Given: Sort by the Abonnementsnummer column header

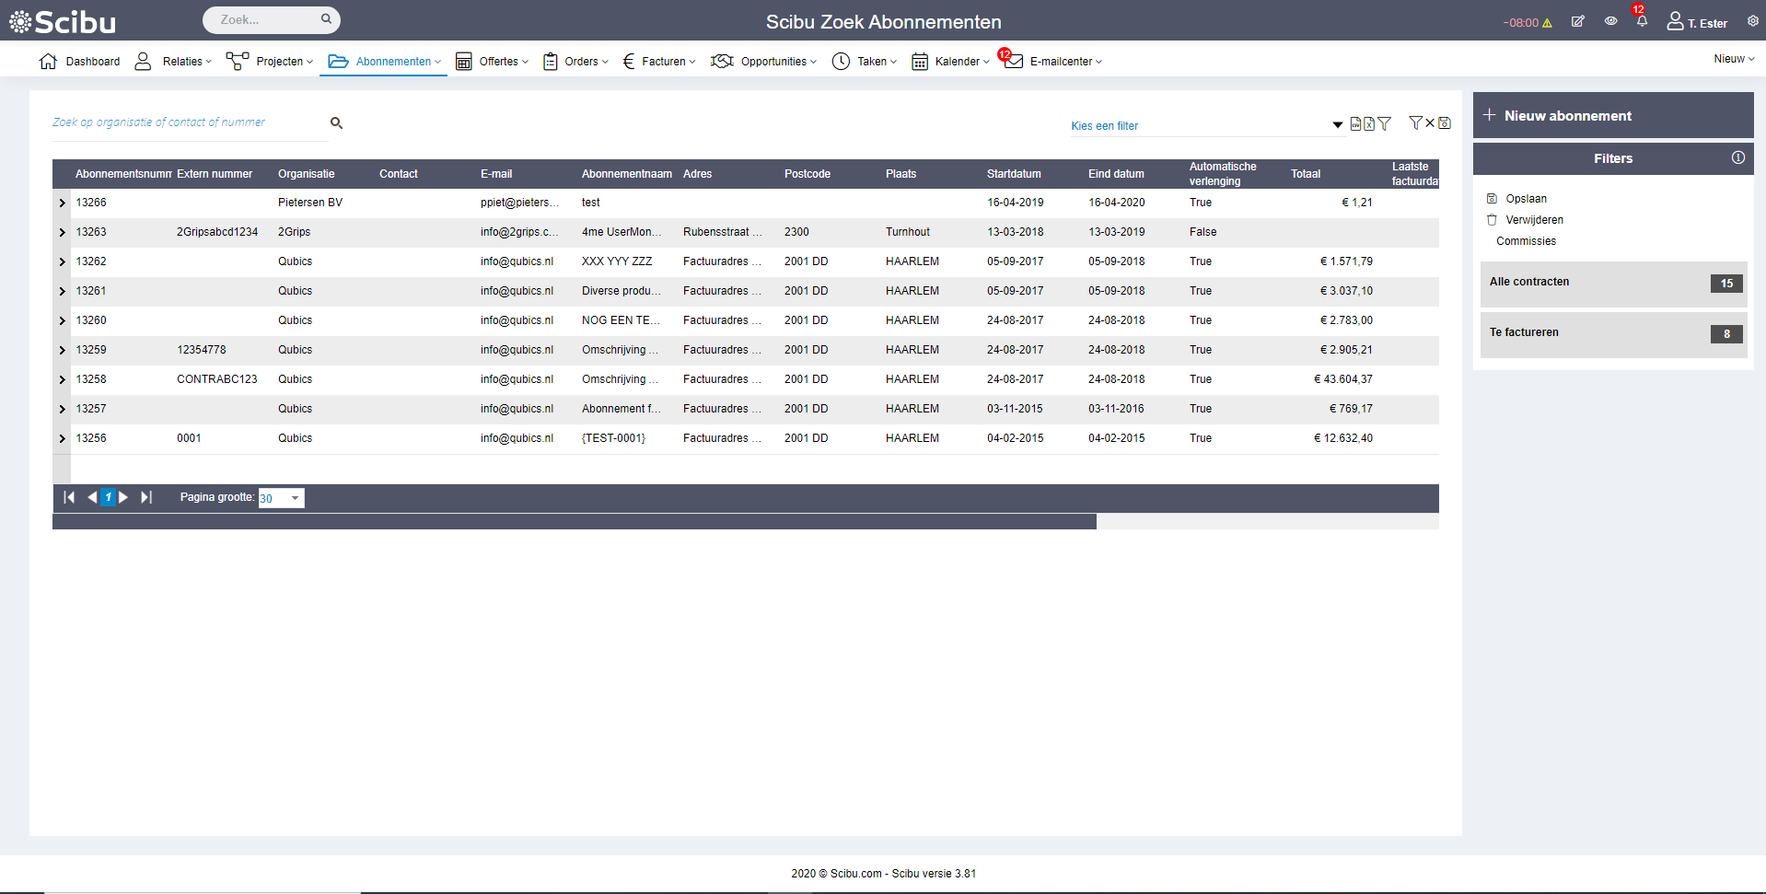Looking at the screenshot, I should point(123,174).
